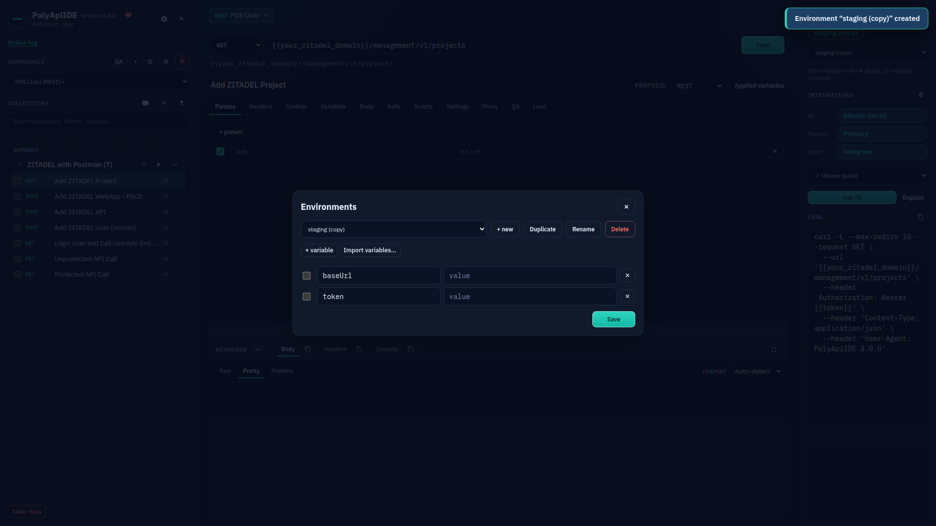
Task: Switch to the Headers request tab
Action: click(260, 107)
